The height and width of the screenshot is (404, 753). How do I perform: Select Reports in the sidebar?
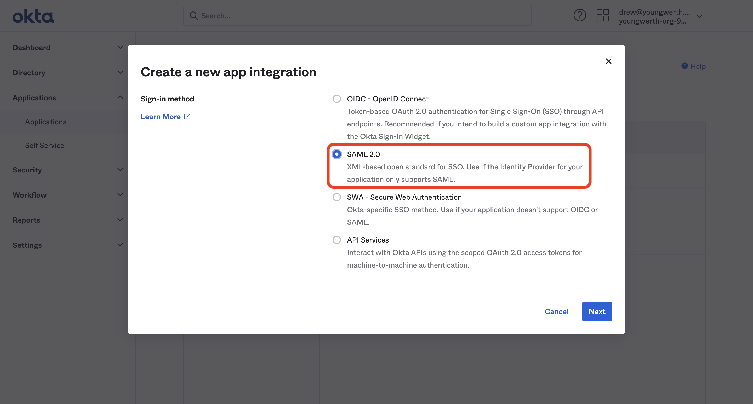tap(26, 220)
